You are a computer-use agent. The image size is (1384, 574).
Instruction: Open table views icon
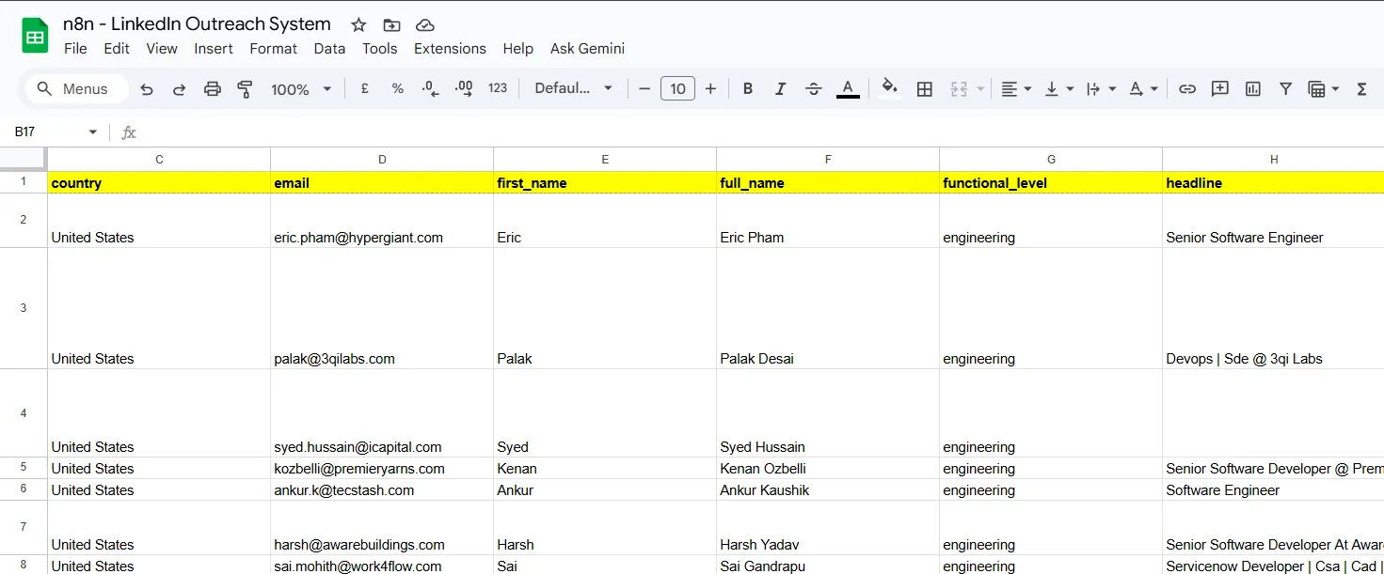(1317, 88)
